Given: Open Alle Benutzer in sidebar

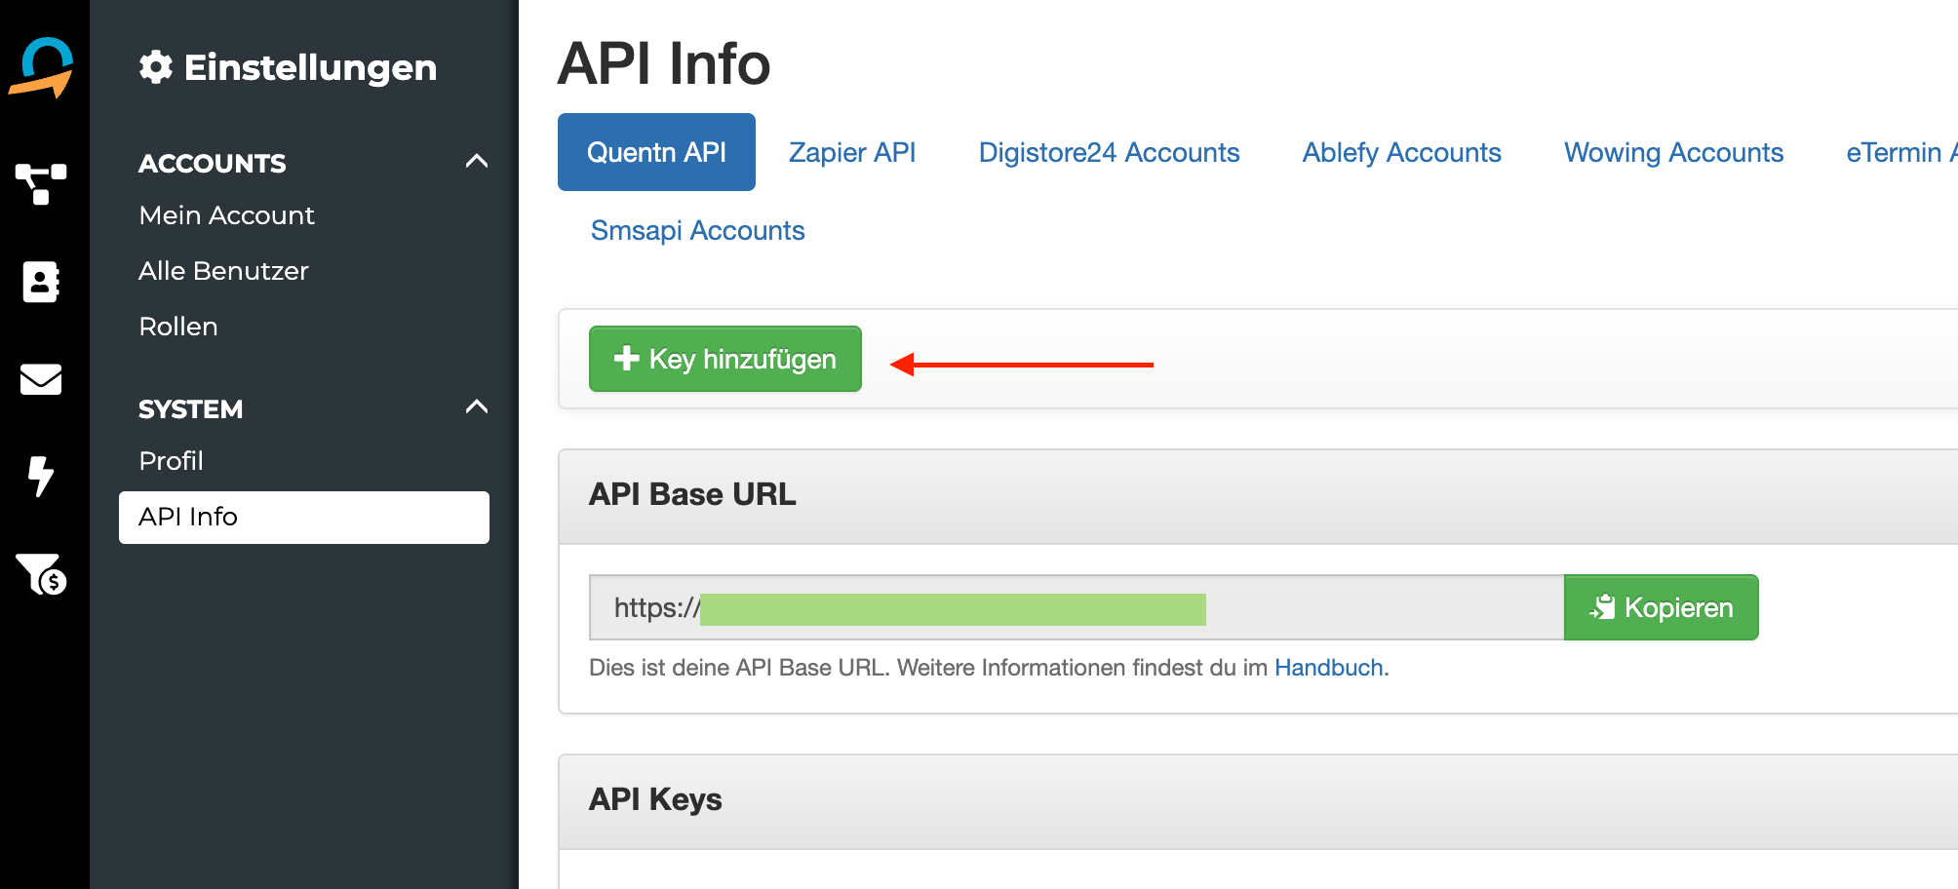Looking at the screenshot, I should 223,271.
